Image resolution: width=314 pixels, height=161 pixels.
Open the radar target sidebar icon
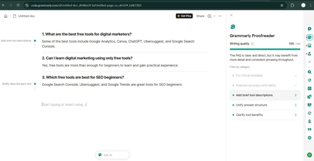coord(310,80)
